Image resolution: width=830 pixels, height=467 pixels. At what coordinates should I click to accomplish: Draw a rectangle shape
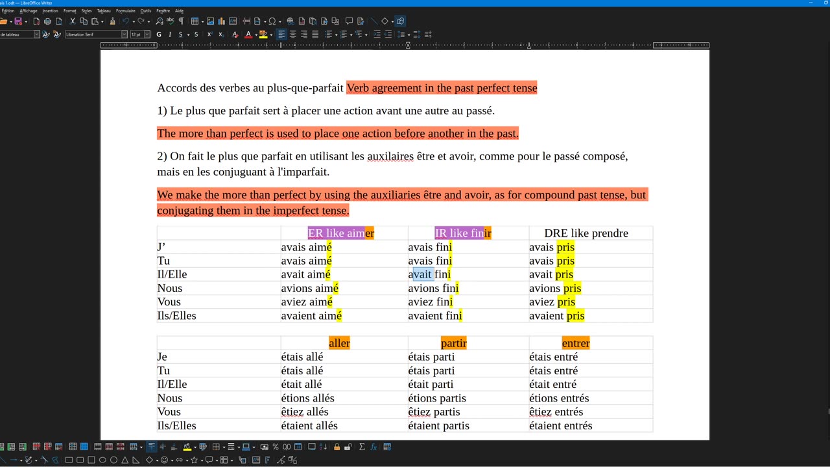[x=69, y=460]
